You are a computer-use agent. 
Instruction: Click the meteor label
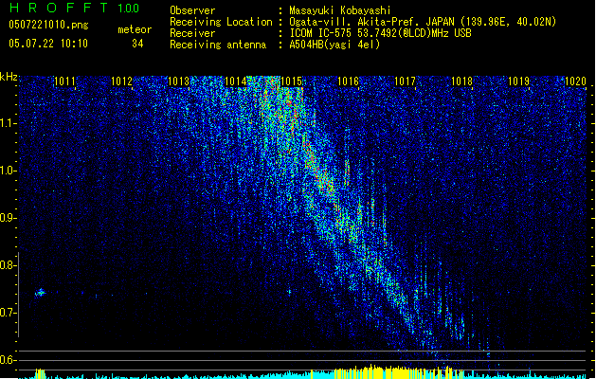(x=135, y=29)
